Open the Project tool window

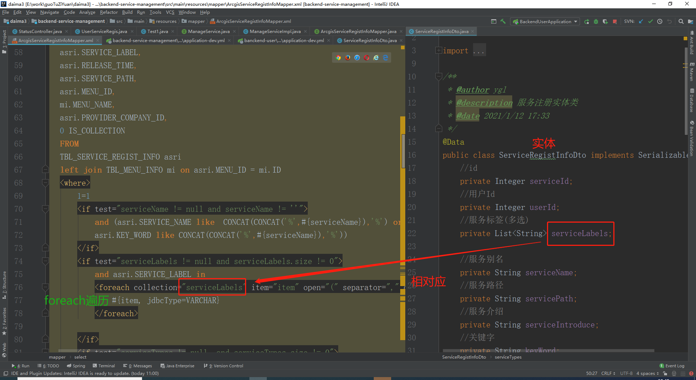tap(4, 42)
